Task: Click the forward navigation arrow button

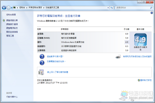Action: [x=8, y=8]
